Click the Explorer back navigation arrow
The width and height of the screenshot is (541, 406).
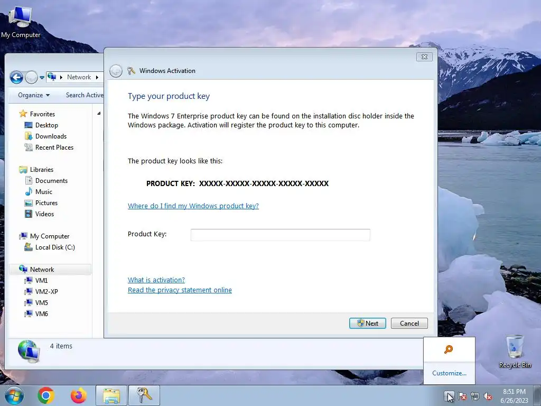[x=16, y=77]
